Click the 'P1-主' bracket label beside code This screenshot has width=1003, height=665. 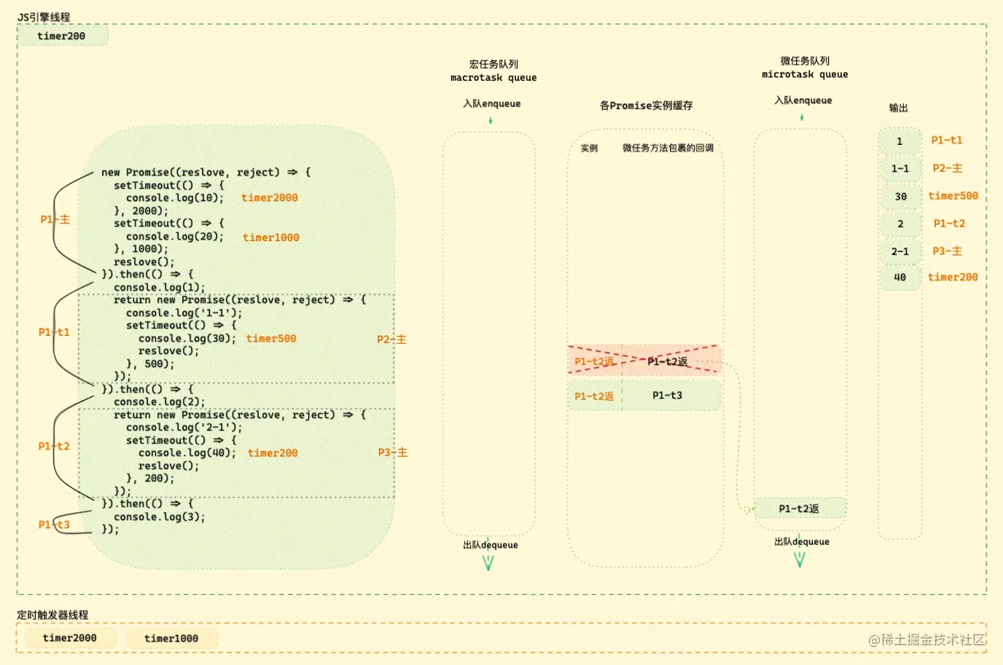pyautogui.click(x=55, y=219)
